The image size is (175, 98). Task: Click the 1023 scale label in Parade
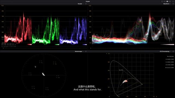coord(2,5)
